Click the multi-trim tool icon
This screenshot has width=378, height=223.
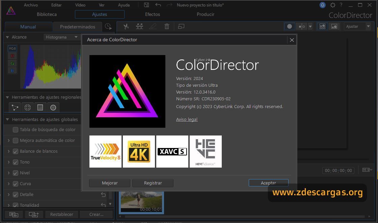tap(139, 26)
